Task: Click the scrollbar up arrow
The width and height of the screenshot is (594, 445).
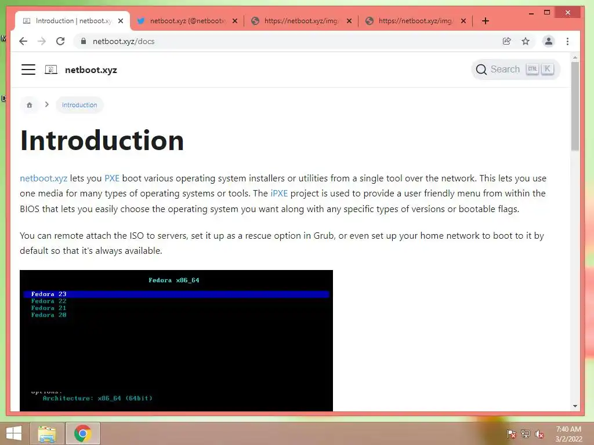Action: tap(575, 58)
